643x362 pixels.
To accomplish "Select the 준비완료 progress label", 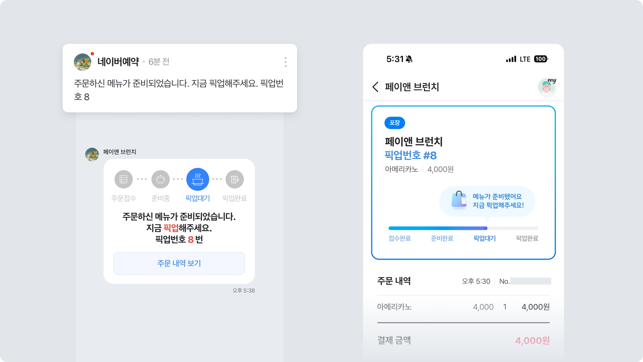I will [x=442, y=238].
